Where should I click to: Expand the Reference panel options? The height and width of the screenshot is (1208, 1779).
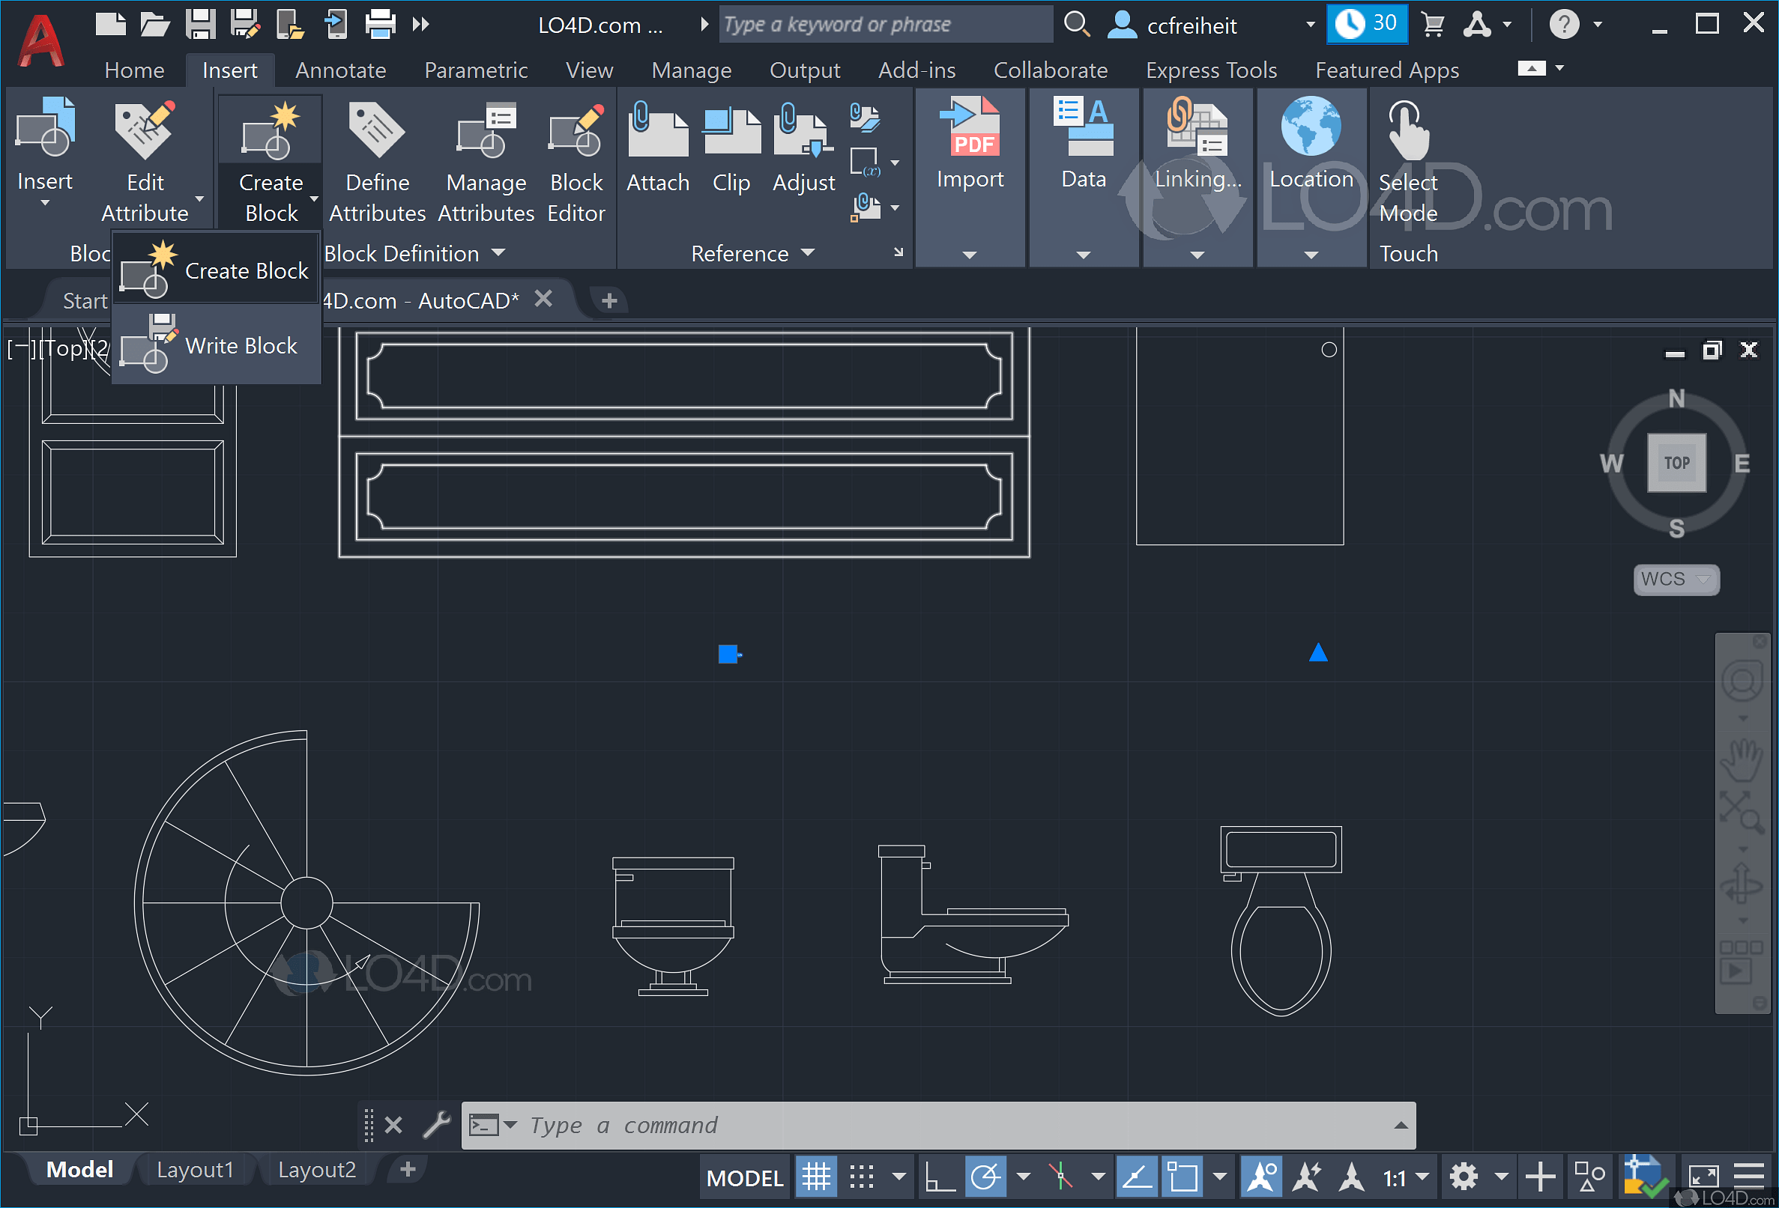coord(809,253)
